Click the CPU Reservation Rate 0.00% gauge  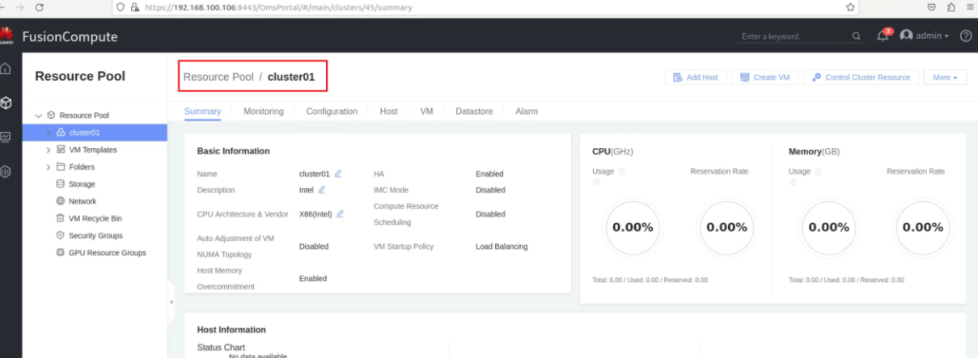(726, 228)
